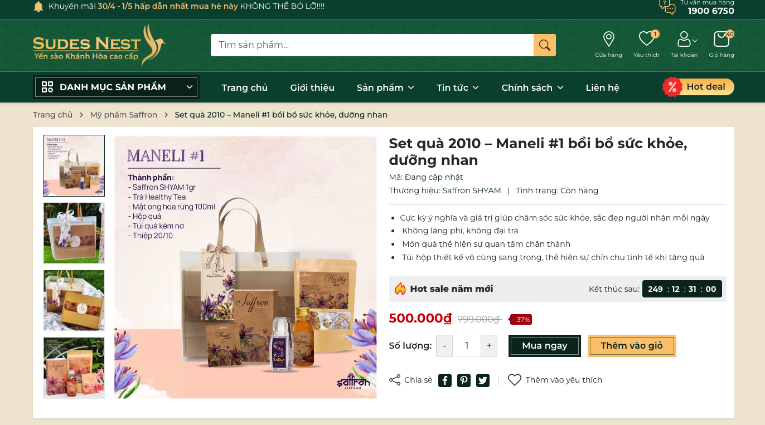Increase quantity with plus button
Screen dimensions: 765x425
pyautogui.click(x=489, y=346)
